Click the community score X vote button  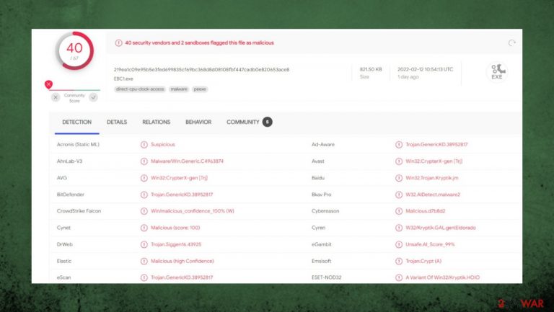pos(56,97)
